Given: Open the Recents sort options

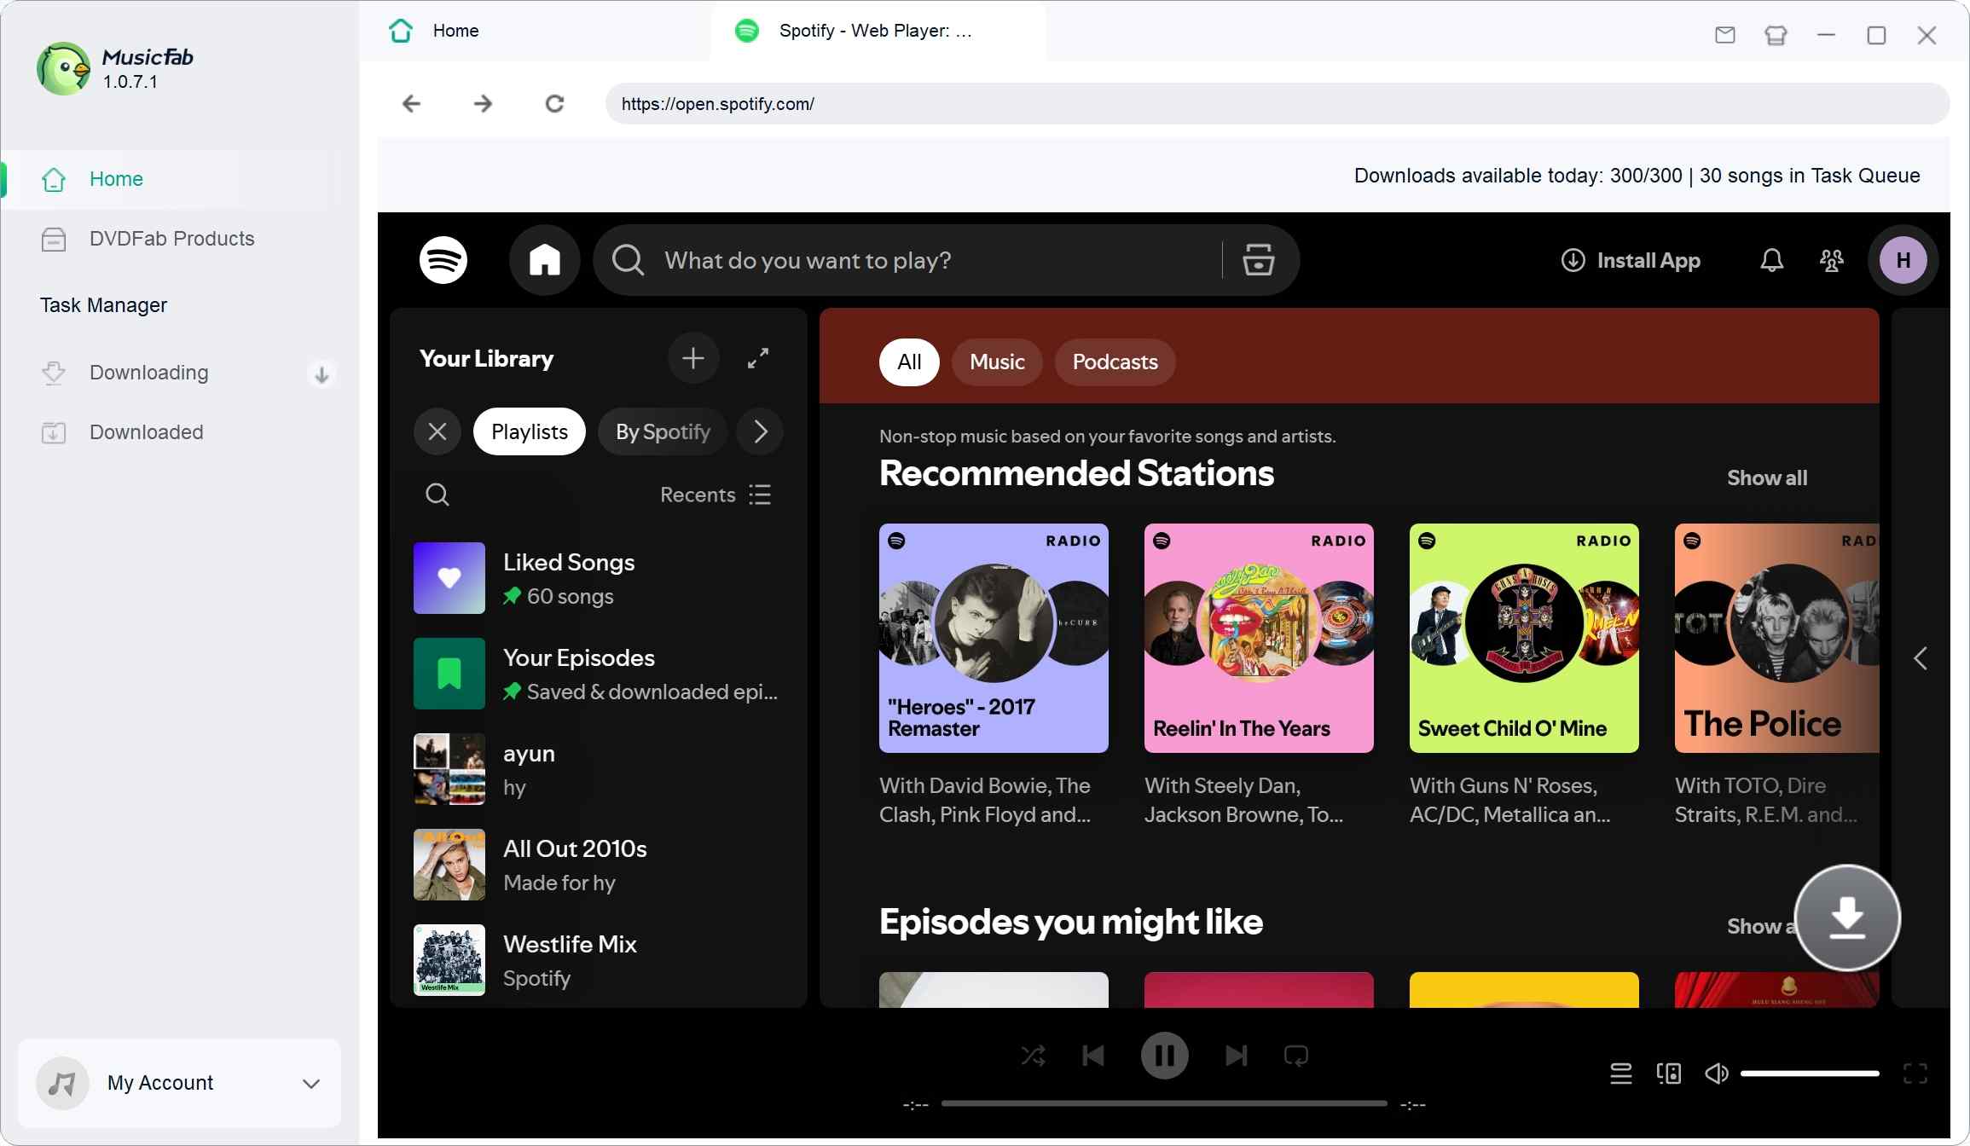Looking at the screenshot, I should coord(716,495).
